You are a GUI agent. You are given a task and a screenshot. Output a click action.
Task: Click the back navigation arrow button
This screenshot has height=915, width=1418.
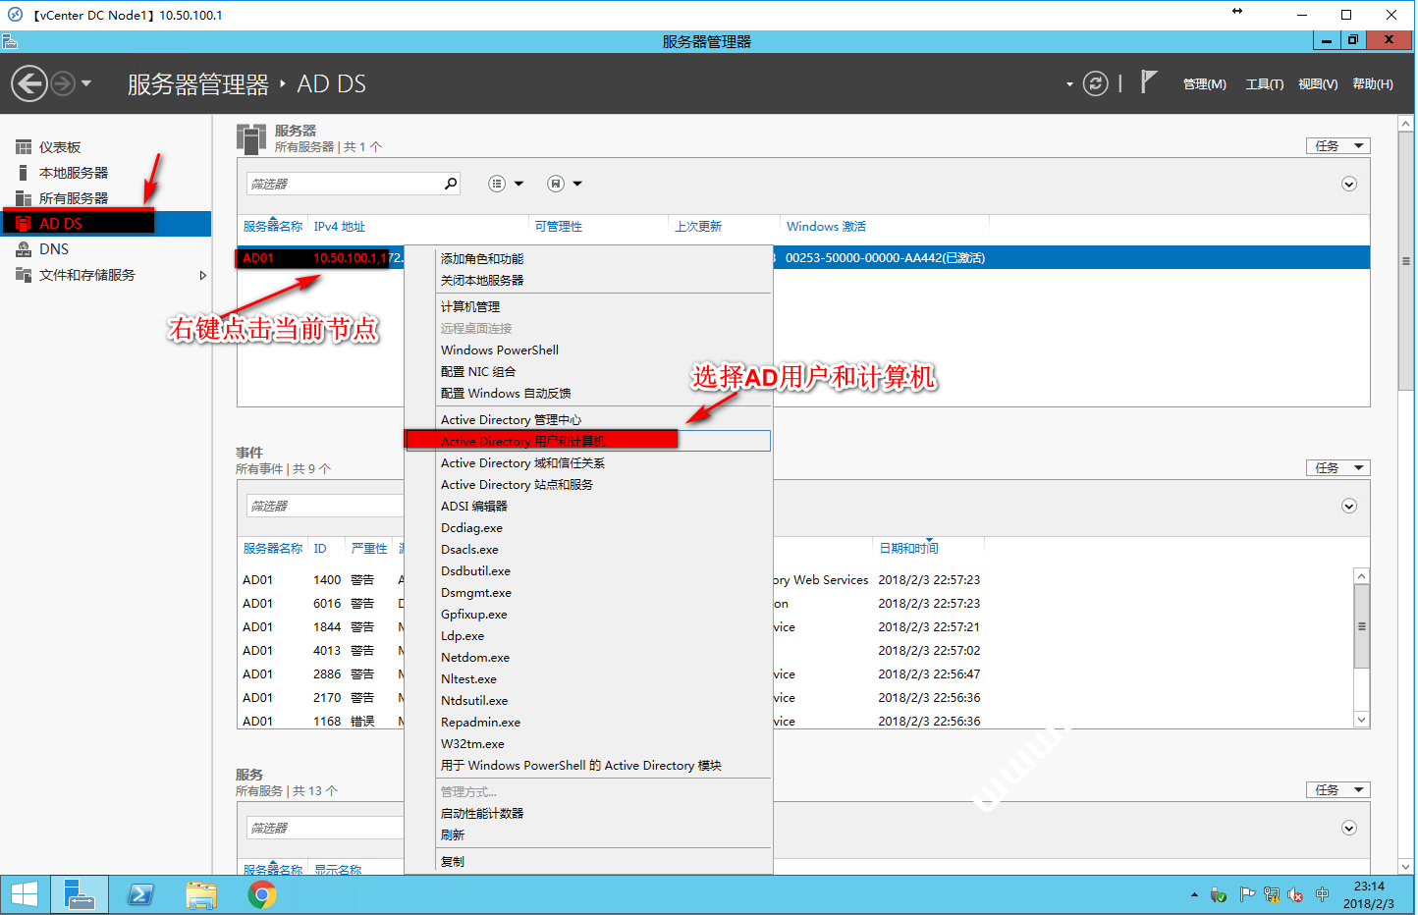(29, 83)
